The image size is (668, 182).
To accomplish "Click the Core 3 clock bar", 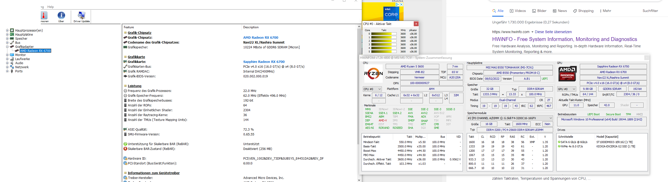I will click(384, 45).
